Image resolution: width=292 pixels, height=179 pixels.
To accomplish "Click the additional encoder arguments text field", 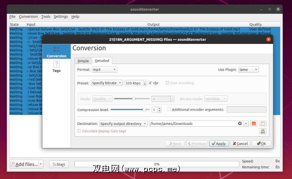I will point(247,110).
